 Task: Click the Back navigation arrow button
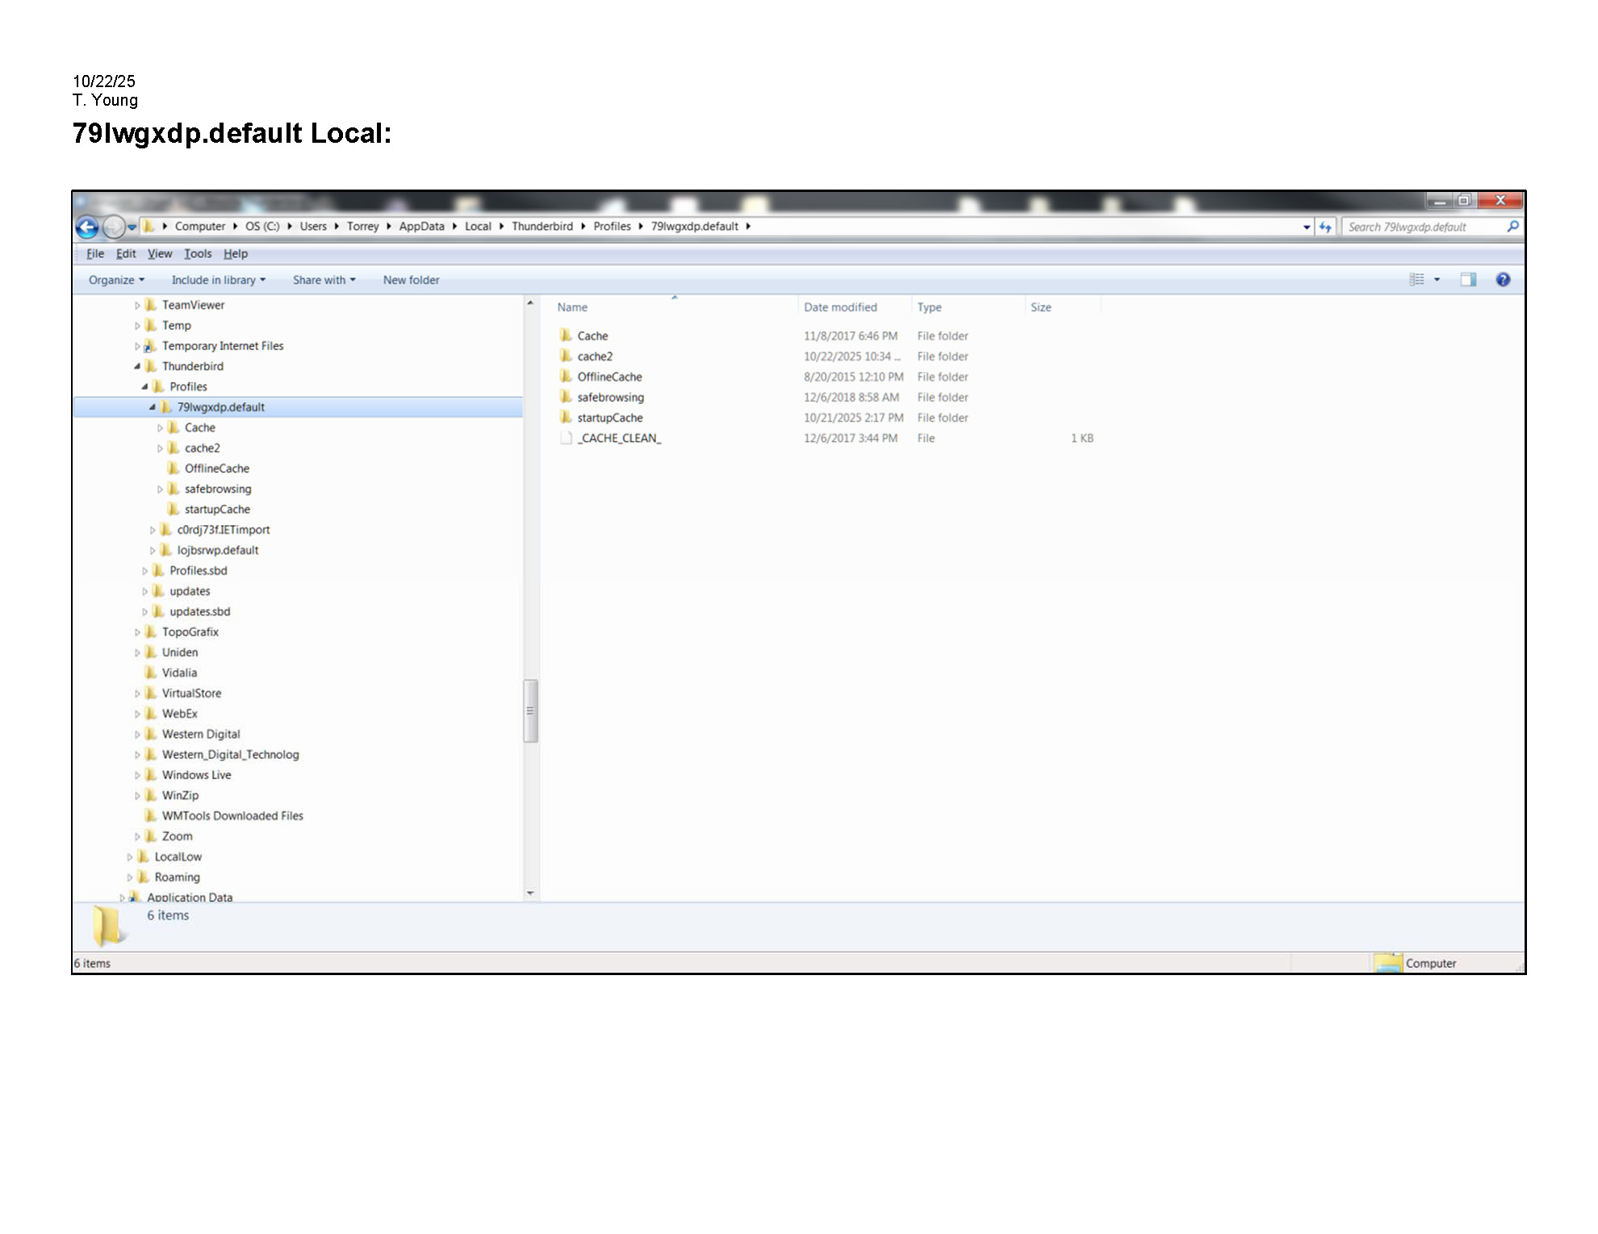tap(87, 227)
